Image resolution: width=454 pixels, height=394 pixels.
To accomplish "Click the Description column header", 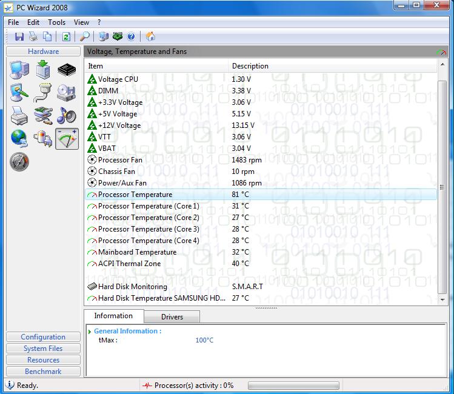I will [x=332, y=66].
